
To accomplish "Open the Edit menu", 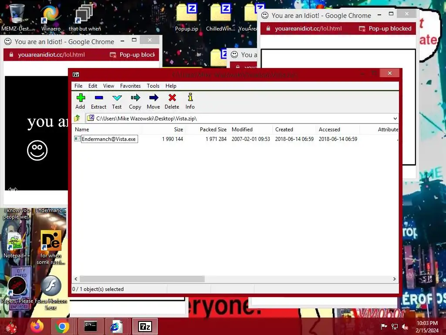I will 92,86.
